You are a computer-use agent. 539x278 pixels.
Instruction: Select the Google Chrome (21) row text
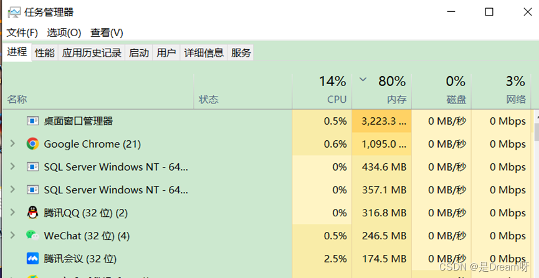(x=92, y=144)
